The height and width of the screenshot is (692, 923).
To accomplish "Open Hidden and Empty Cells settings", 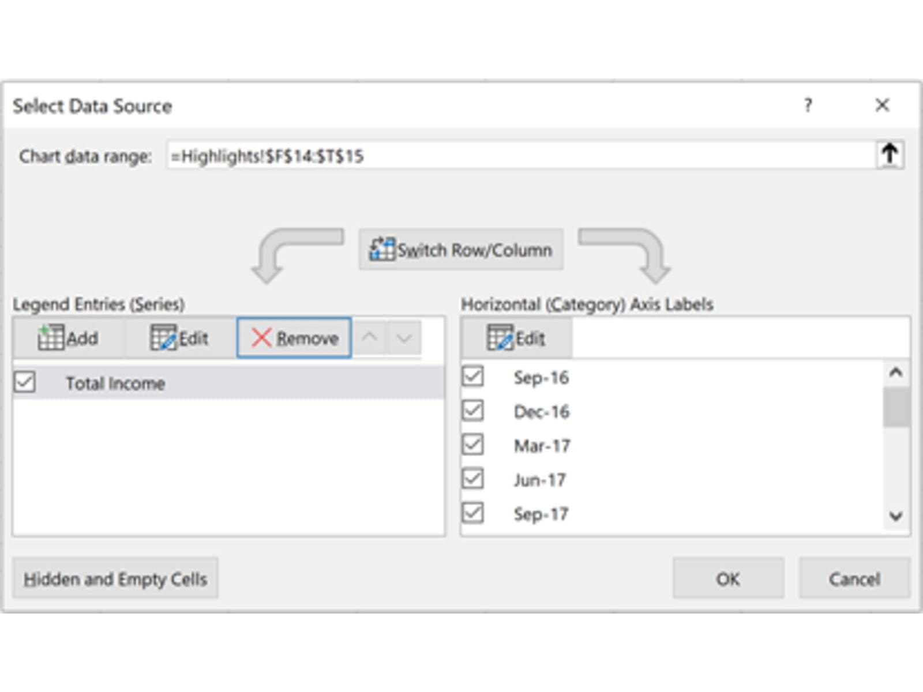I will (x=115, y=578).
